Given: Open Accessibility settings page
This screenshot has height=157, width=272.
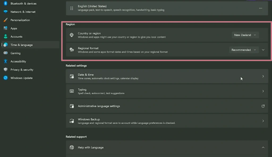Looking at the screenshot, I should pos(18,61).
